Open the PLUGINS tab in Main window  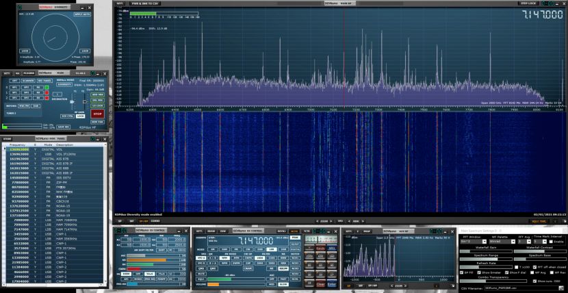tap(29, 73)
